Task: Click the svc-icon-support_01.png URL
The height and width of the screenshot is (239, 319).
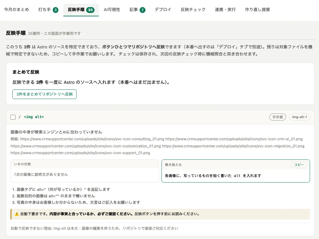Action: click(80, 153)
